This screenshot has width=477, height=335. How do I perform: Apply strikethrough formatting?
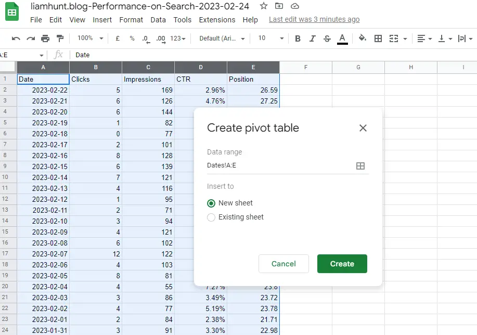click(x=327, y=38)
